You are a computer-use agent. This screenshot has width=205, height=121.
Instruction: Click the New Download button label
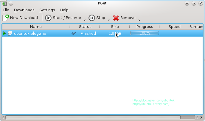tap(24, 18)
